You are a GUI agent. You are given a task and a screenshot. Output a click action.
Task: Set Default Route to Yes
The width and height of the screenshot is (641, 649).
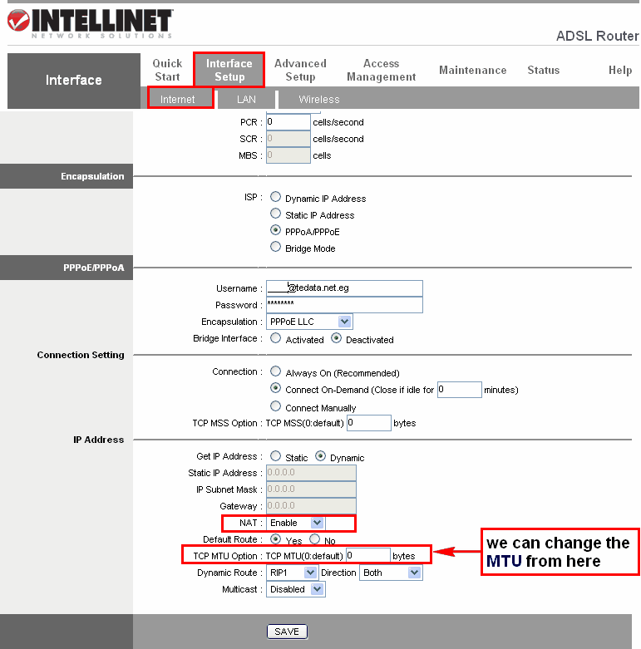[275, 539]
